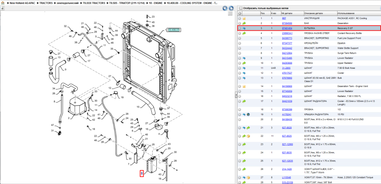Sort by the 'Поз.' column header
The height and width of the screenshot is (184, 381).
click(x=265, y=13)
